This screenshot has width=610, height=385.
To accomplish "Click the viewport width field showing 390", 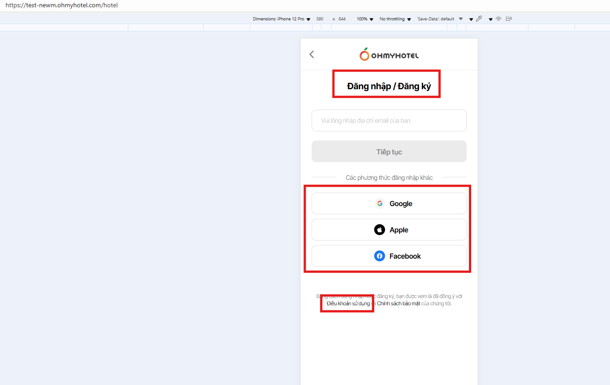I will click(320, 19).
